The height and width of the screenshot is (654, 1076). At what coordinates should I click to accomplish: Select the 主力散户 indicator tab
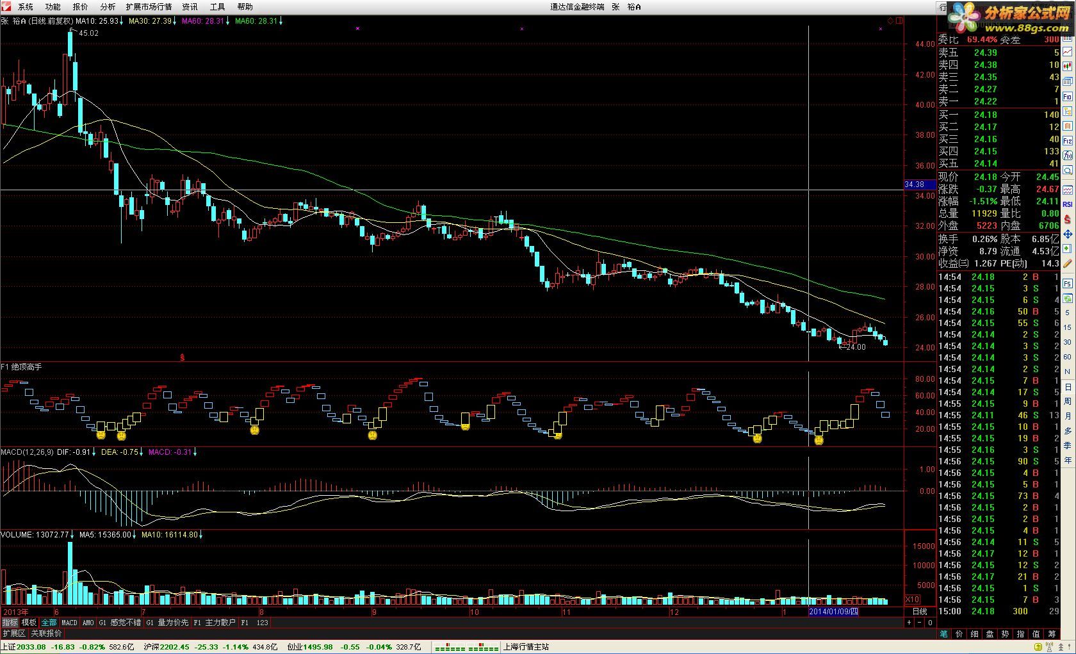click(x=215, y=623)
